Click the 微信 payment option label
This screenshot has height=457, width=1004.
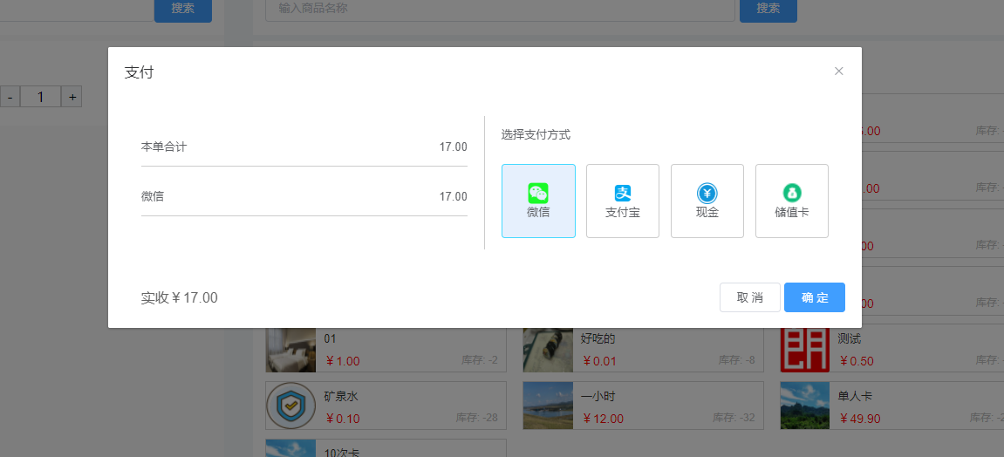point(538,213)
